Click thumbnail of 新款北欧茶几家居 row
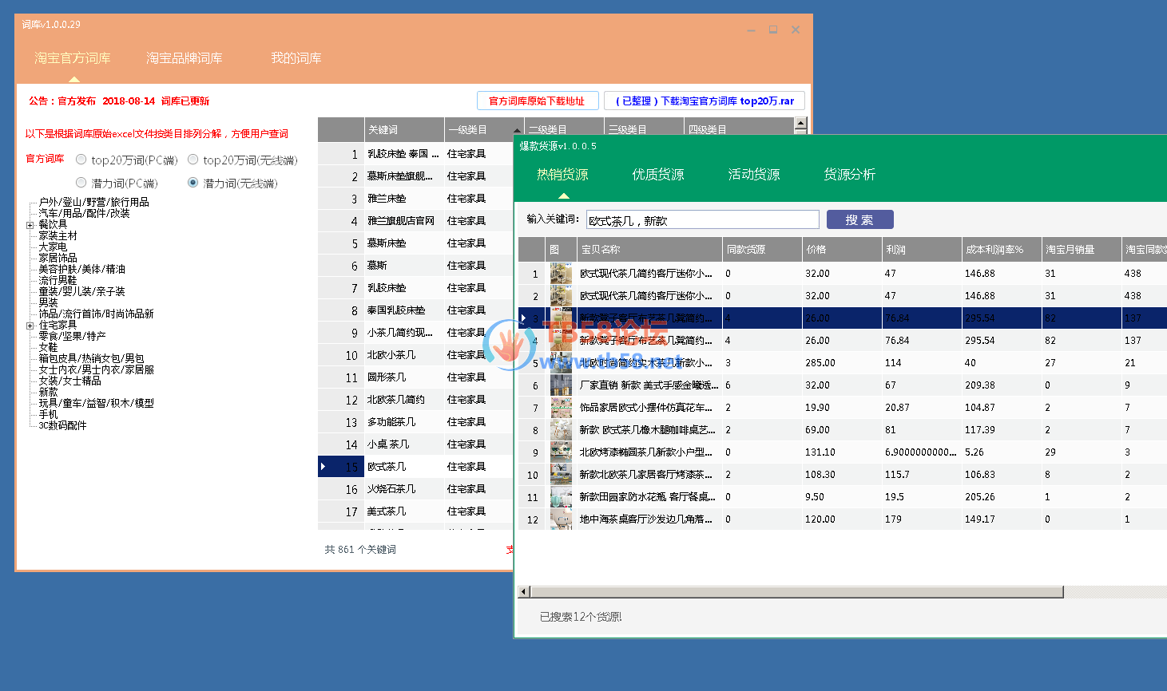The image size is (1167, 691). [x=561, y=475]
